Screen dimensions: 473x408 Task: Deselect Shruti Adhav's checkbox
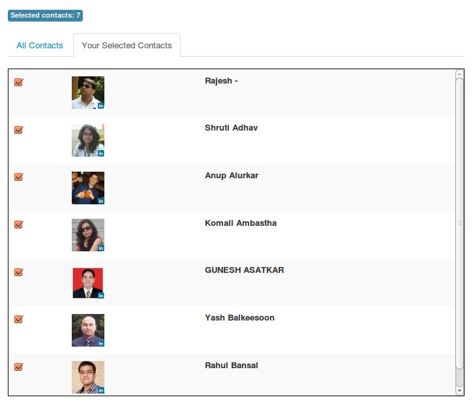click(x=18, y=130)
